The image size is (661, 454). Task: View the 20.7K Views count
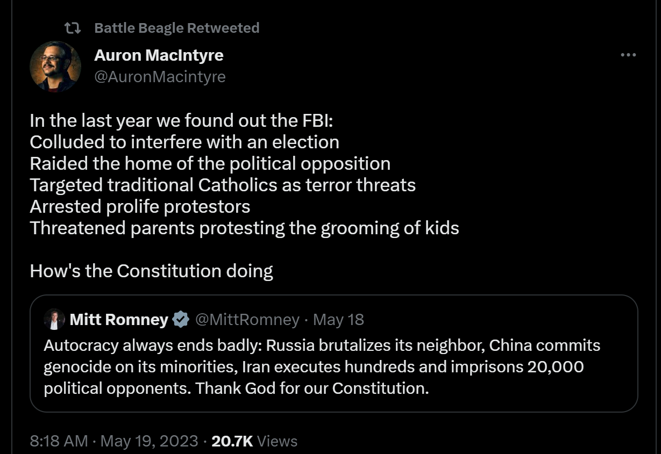[254, 441]
